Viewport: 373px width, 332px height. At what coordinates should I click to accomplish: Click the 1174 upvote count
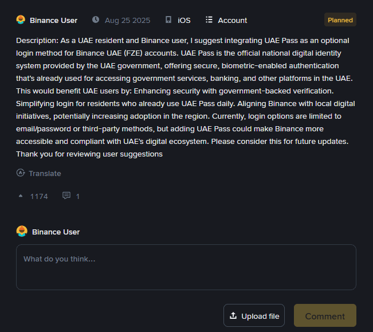39,196
